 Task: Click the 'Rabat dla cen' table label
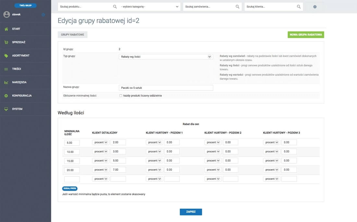click(x=191, y=124)
